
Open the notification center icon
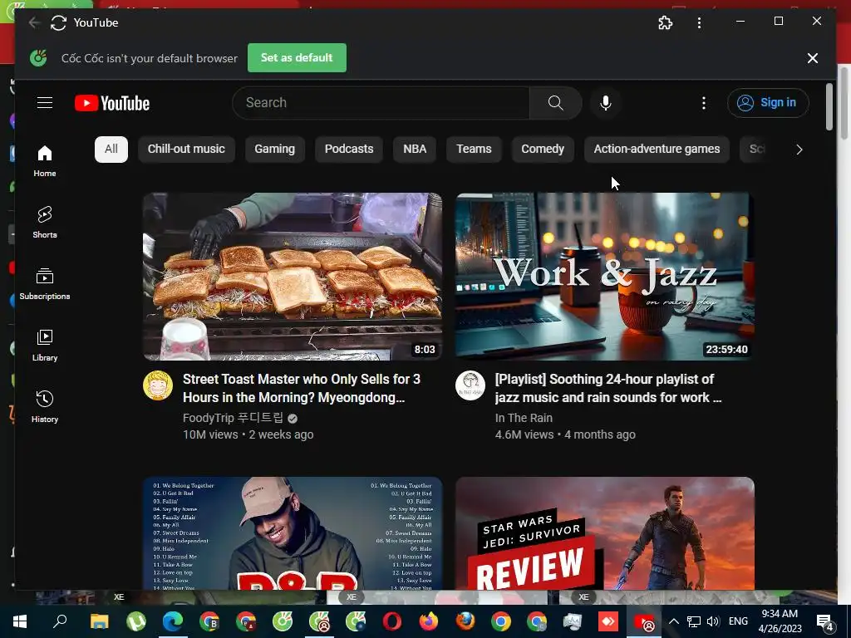click(x=825, y=621)
